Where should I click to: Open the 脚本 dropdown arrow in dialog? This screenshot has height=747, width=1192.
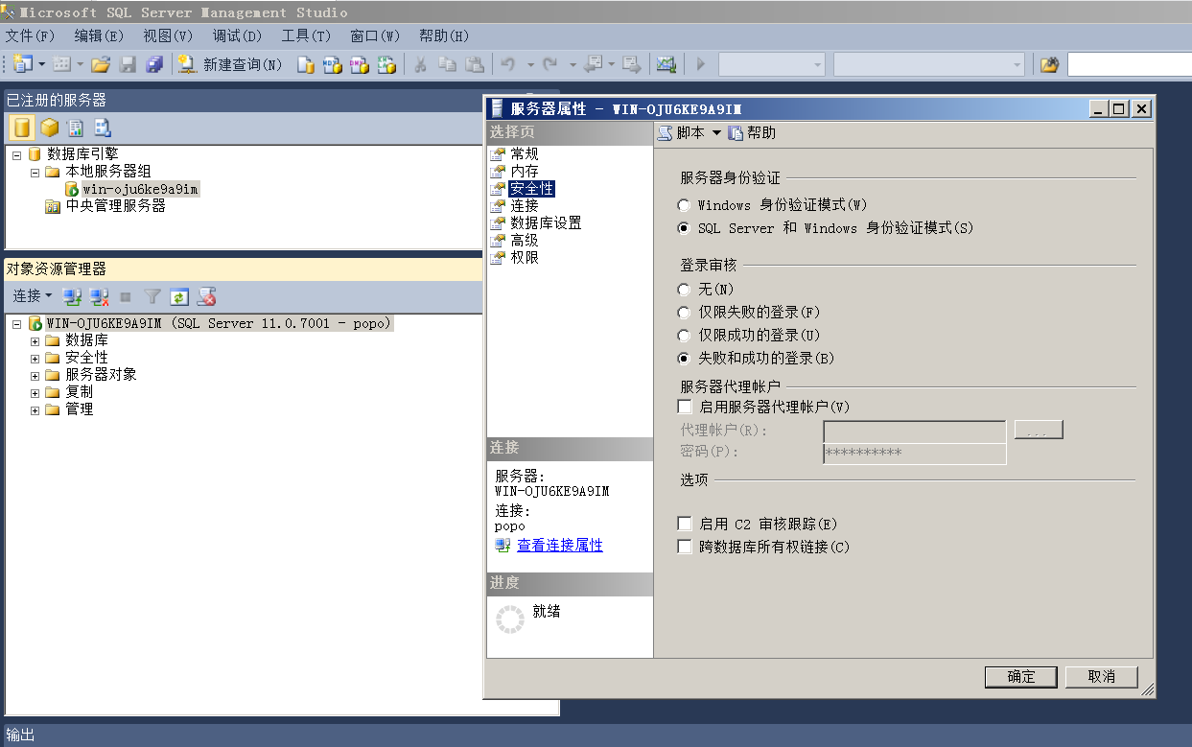coord(716,133)
